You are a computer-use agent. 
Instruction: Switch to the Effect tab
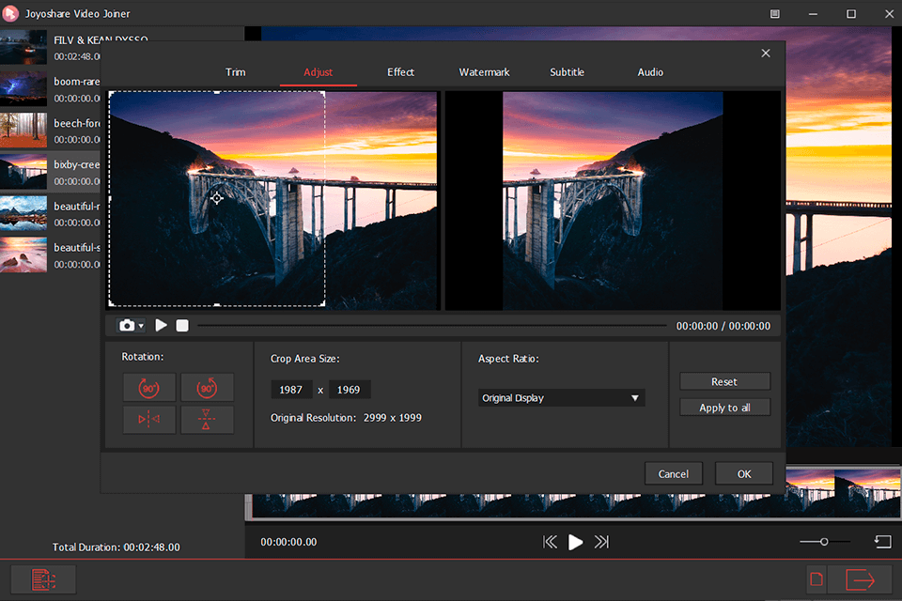(400, 71)
